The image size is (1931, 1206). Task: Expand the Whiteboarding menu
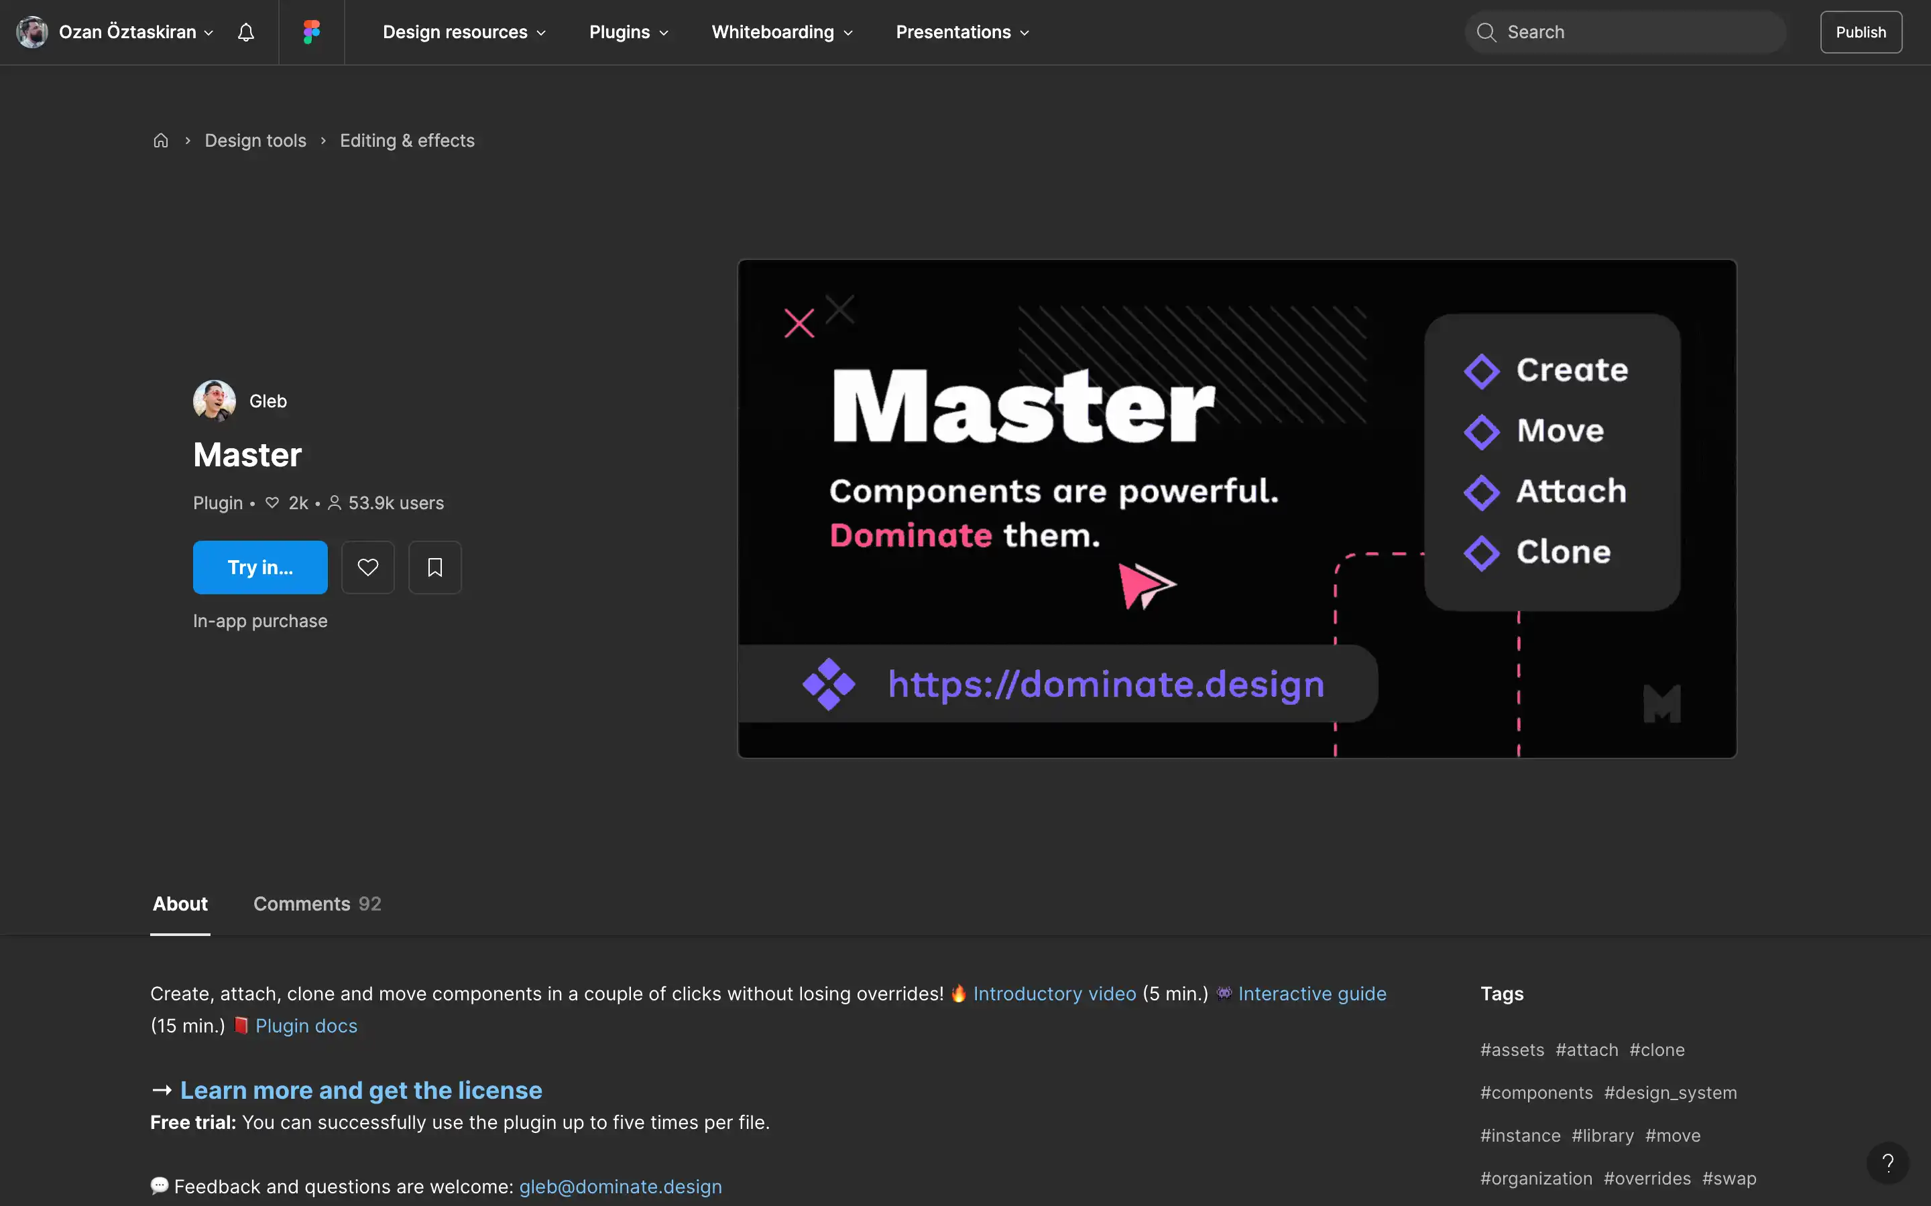(782, 32)
